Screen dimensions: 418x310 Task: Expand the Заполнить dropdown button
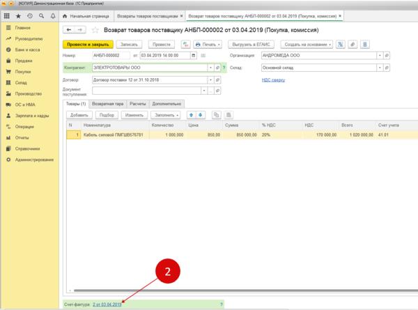[x=167, y=115]
